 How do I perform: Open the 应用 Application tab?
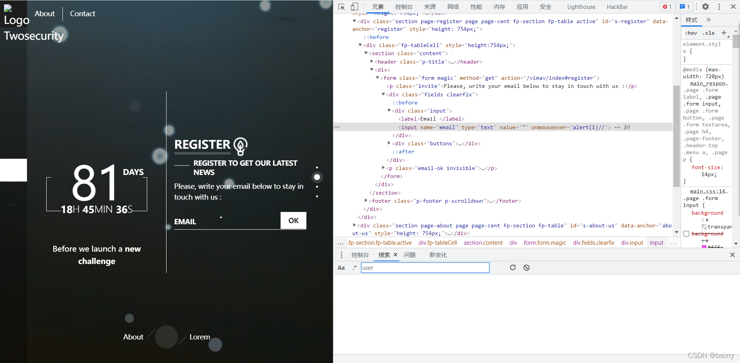coord(522,7)
